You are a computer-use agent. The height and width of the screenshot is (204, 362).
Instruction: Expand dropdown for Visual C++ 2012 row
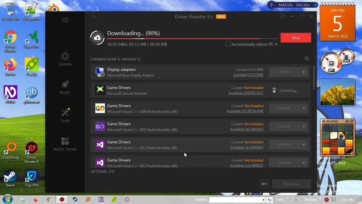point(304,144)
